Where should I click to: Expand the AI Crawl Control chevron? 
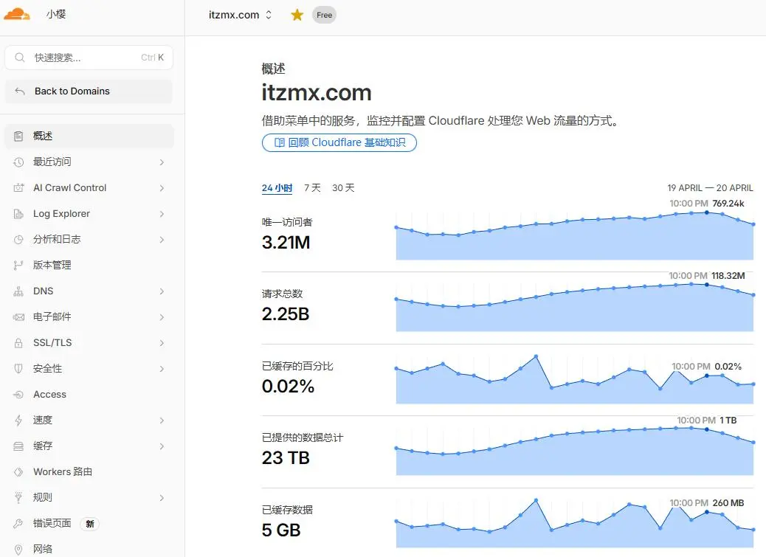162,188
